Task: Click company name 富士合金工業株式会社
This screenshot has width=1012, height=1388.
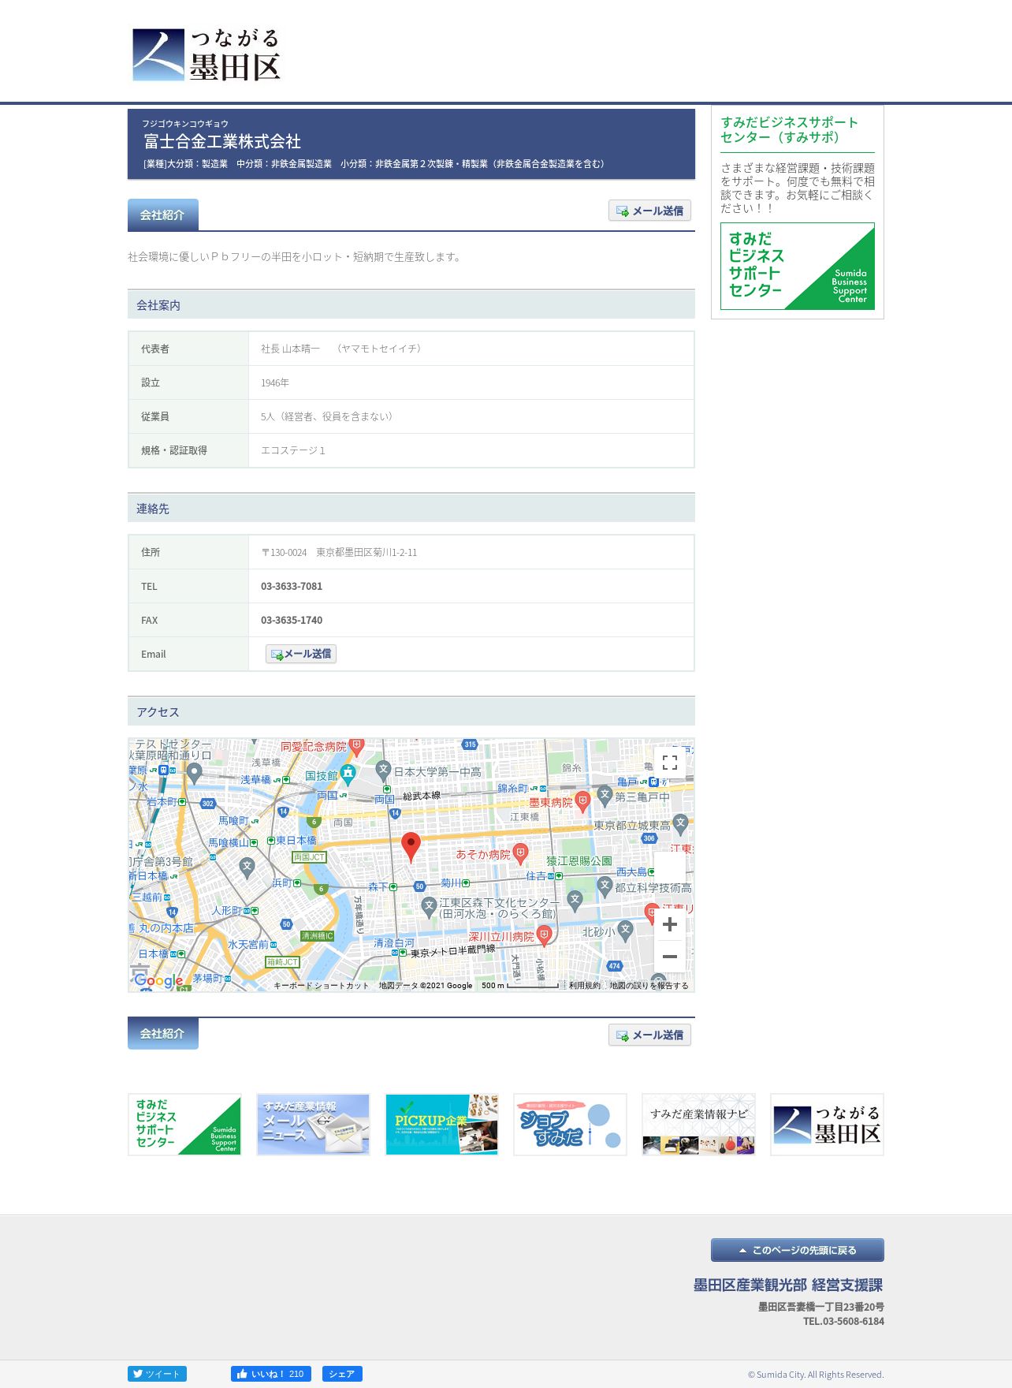Action: pyautogui.click(x=222, y=141)
